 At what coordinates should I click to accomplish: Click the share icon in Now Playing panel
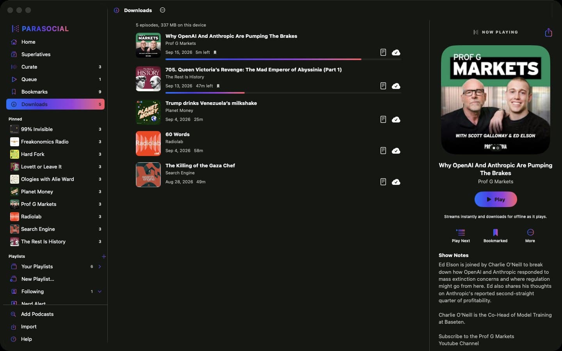pyautogui.click(x=548, y=32)
